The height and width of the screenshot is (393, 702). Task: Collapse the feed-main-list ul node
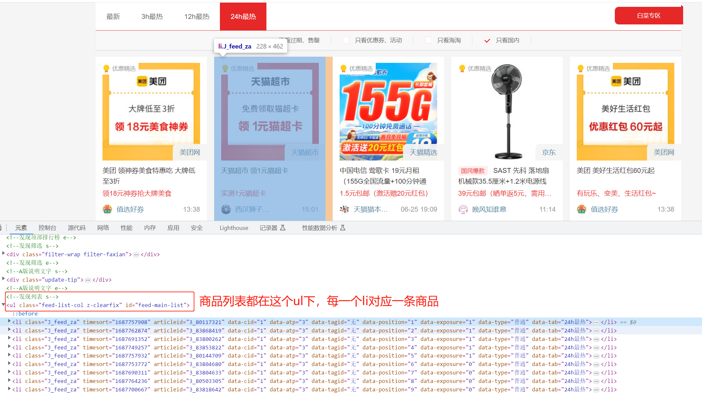click(4, 304)
